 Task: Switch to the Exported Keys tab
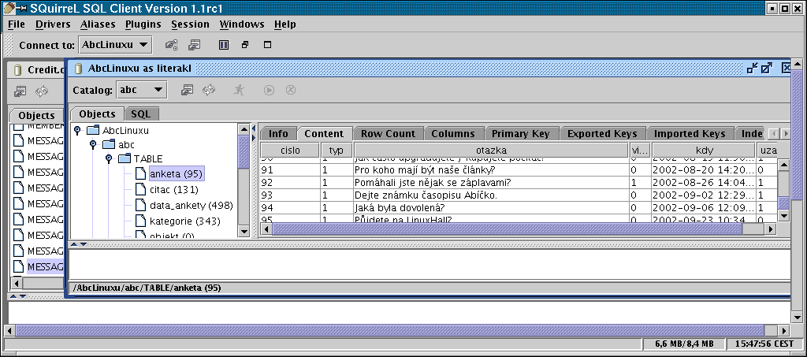point(602,134)
